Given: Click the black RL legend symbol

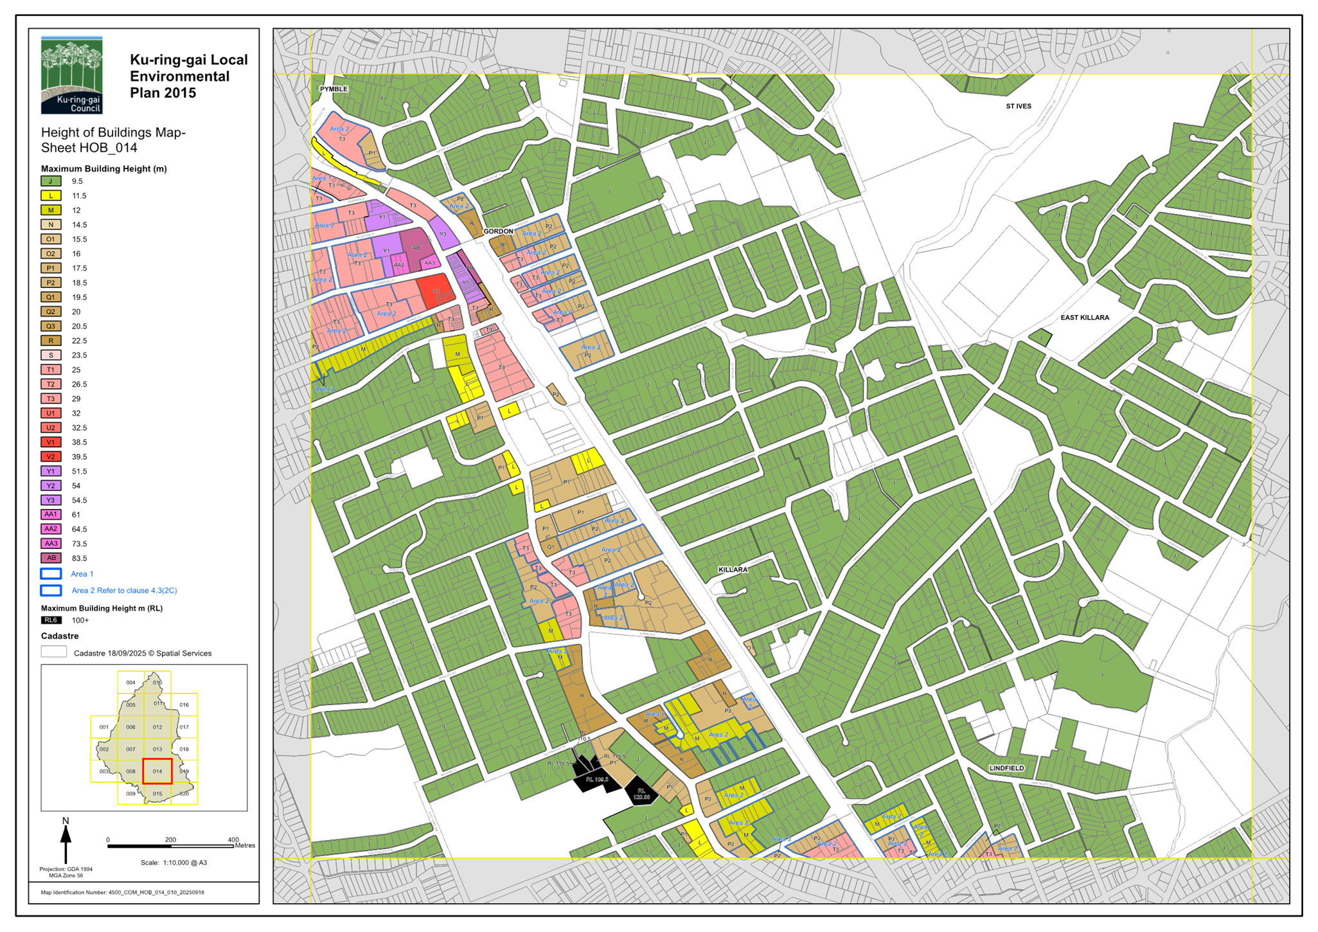Looking at the screenshot, I should click(51, 620).
